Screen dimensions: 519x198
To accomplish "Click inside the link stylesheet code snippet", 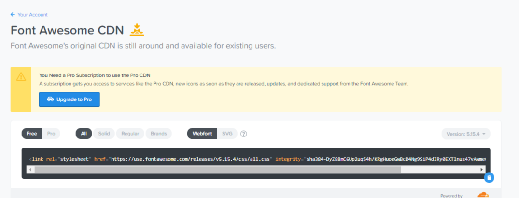I will (257, 159).
